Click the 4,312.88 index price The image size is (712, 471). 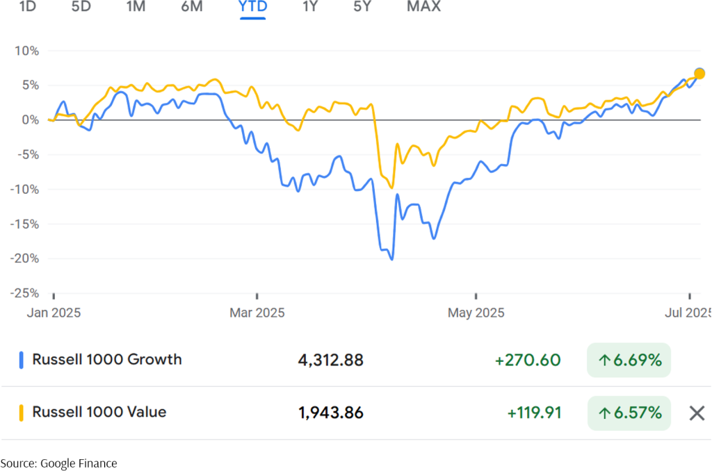click(331, 361)
